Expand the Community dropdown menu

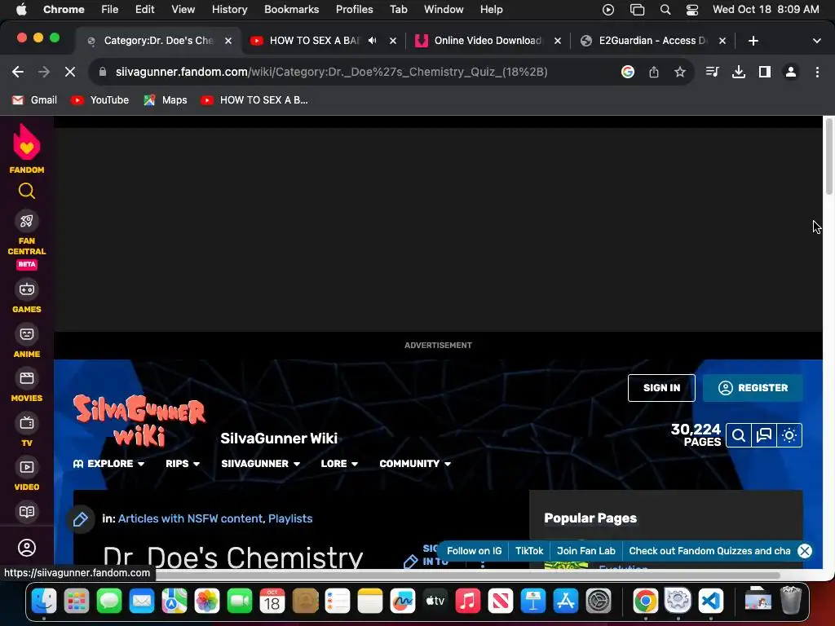click(415, 464)
